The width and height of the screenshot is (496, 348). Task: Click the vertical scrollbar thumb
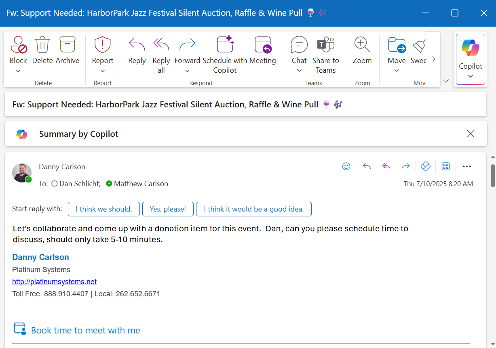[493, 176]
